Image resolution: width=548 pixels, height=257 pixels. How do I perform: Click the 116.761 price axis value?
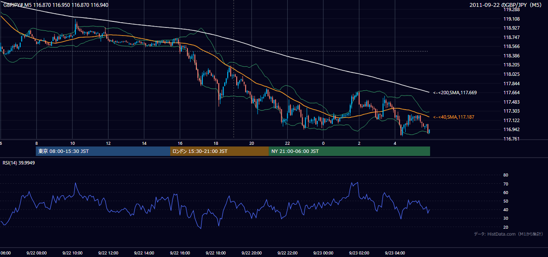point(511,139)
